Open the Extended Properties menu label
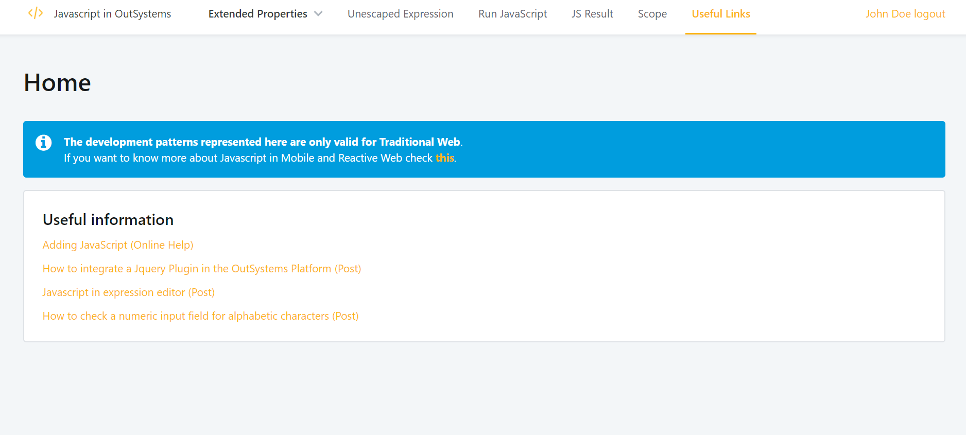The image size is (966, 435). click(257, 14)
